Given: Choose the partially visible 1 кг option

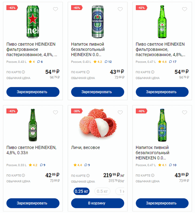Looking at the screenshot, I should [120, 191].
